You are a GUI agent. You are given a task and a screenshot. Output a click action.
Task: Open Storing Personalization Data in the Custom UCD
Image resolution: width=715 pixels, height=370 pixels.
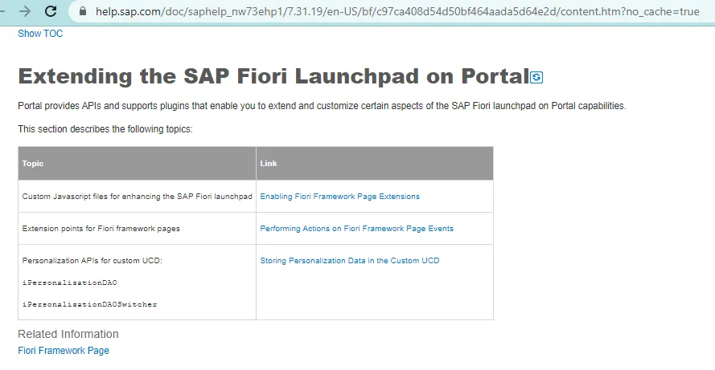(x=349, y=261)
